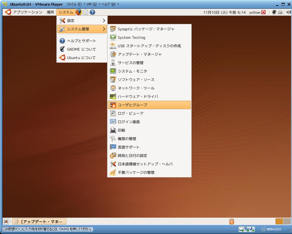Click the VMware removable disk status icon
The height and width of the screenshot is (234, 292).
point(241,229)
